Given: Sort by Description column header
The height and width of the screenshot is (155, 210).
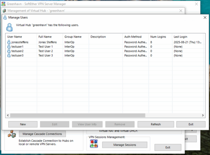Looking at the screenshot, I should tap(106, 36).
